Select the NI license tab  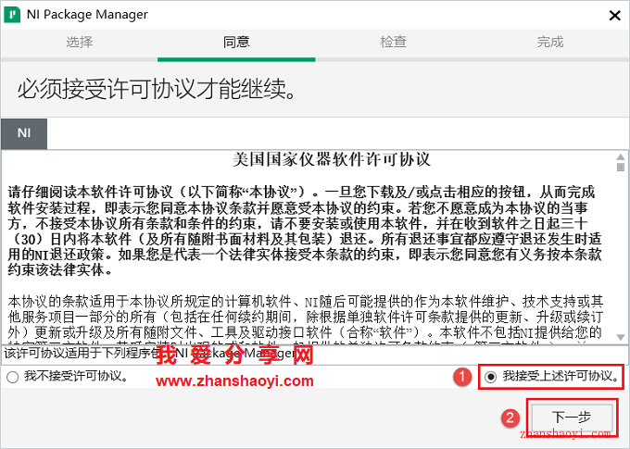point(24,133)
